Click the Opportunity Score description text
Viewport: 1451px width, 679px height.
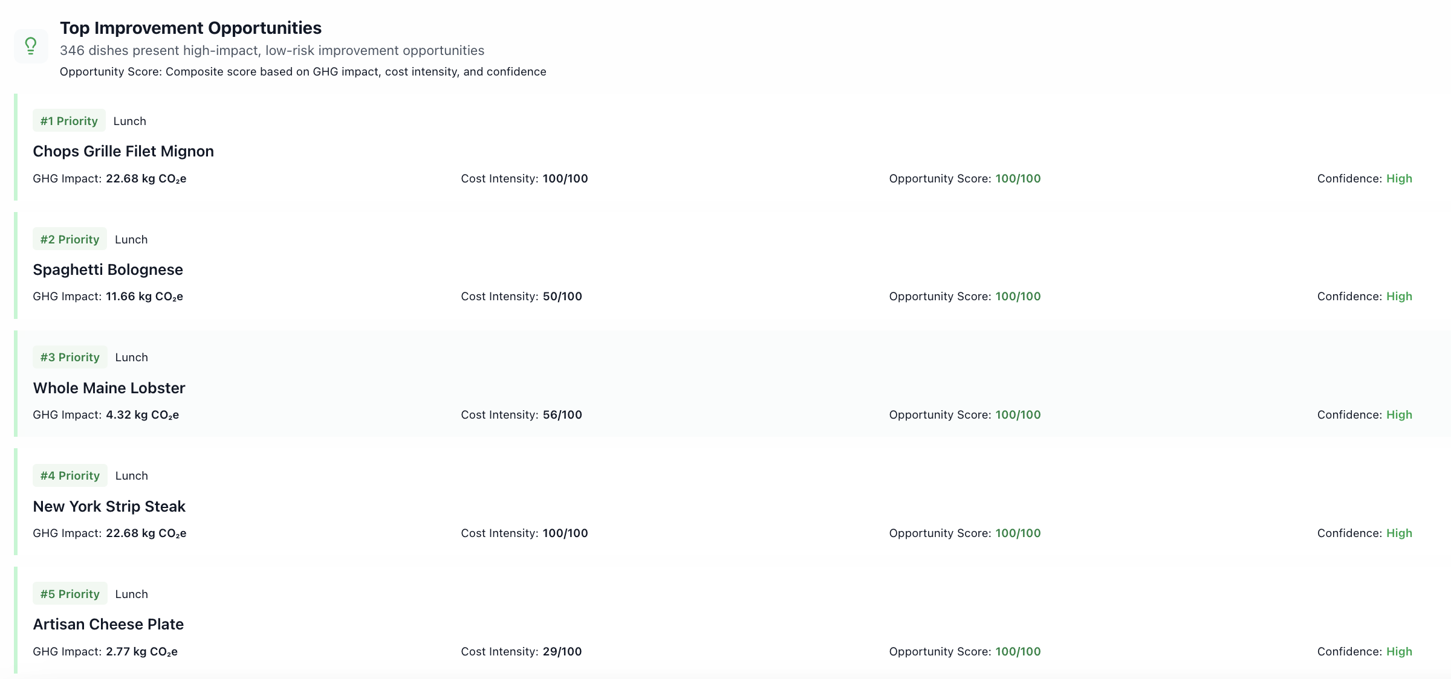(x=302, y=72)
